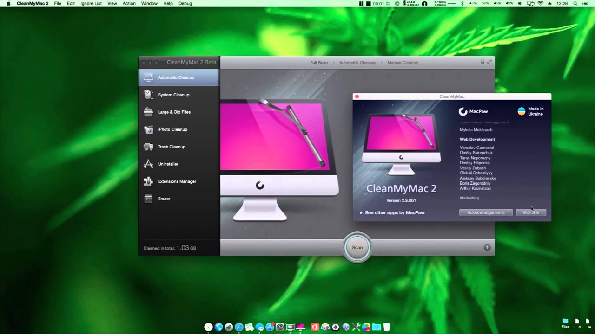Screen dimensions: 595x334
Task: Click Cleaned in total 1.03 GB text
Action: click(170, 248)
